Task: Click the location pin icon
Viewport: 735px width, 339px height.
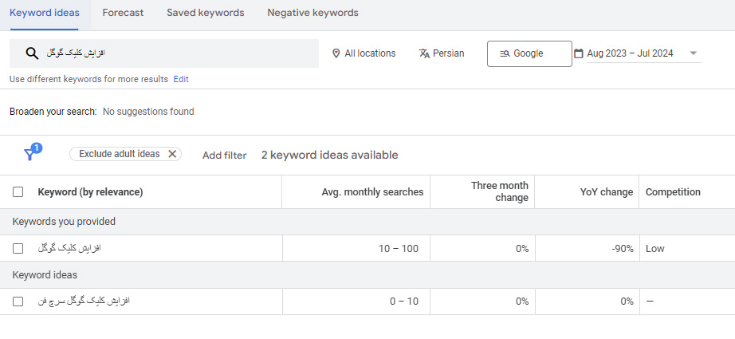Action: 336,53
